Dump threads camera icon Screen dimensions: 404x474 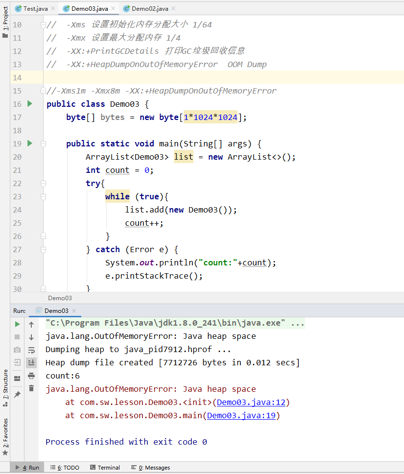[x=17, y=350]
